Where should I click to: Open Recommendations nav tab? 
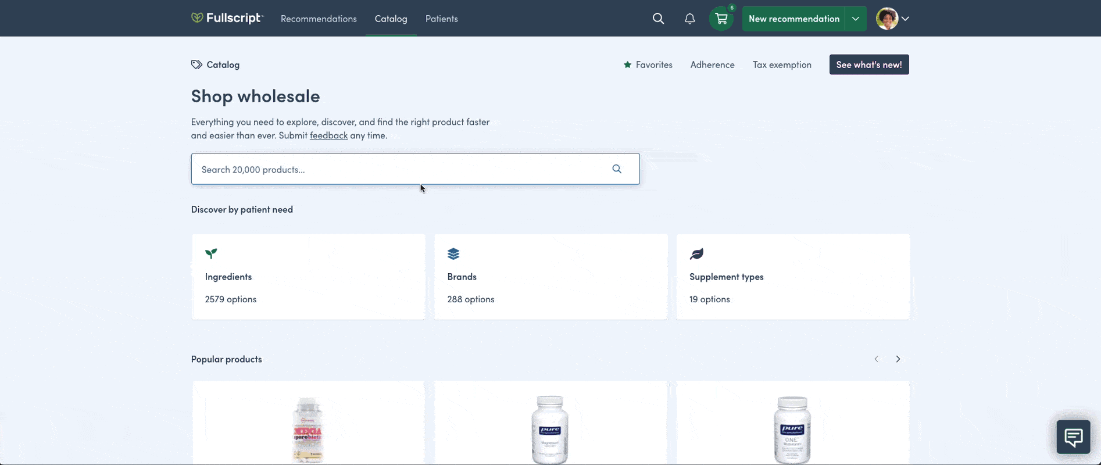click(319, 19)
